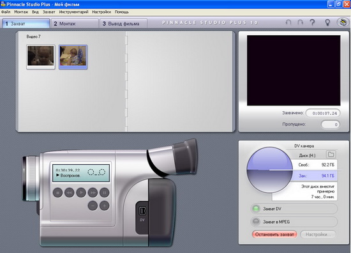Select the first captured video thumbnail
This screenshot has height=253, width=351.
coord(40,57)
